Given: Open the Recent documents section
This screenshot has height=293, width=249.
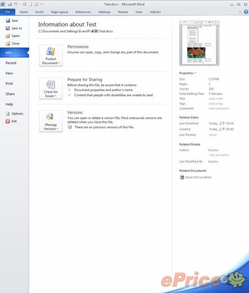Looking at the screenshot, I should pos(11,63).
